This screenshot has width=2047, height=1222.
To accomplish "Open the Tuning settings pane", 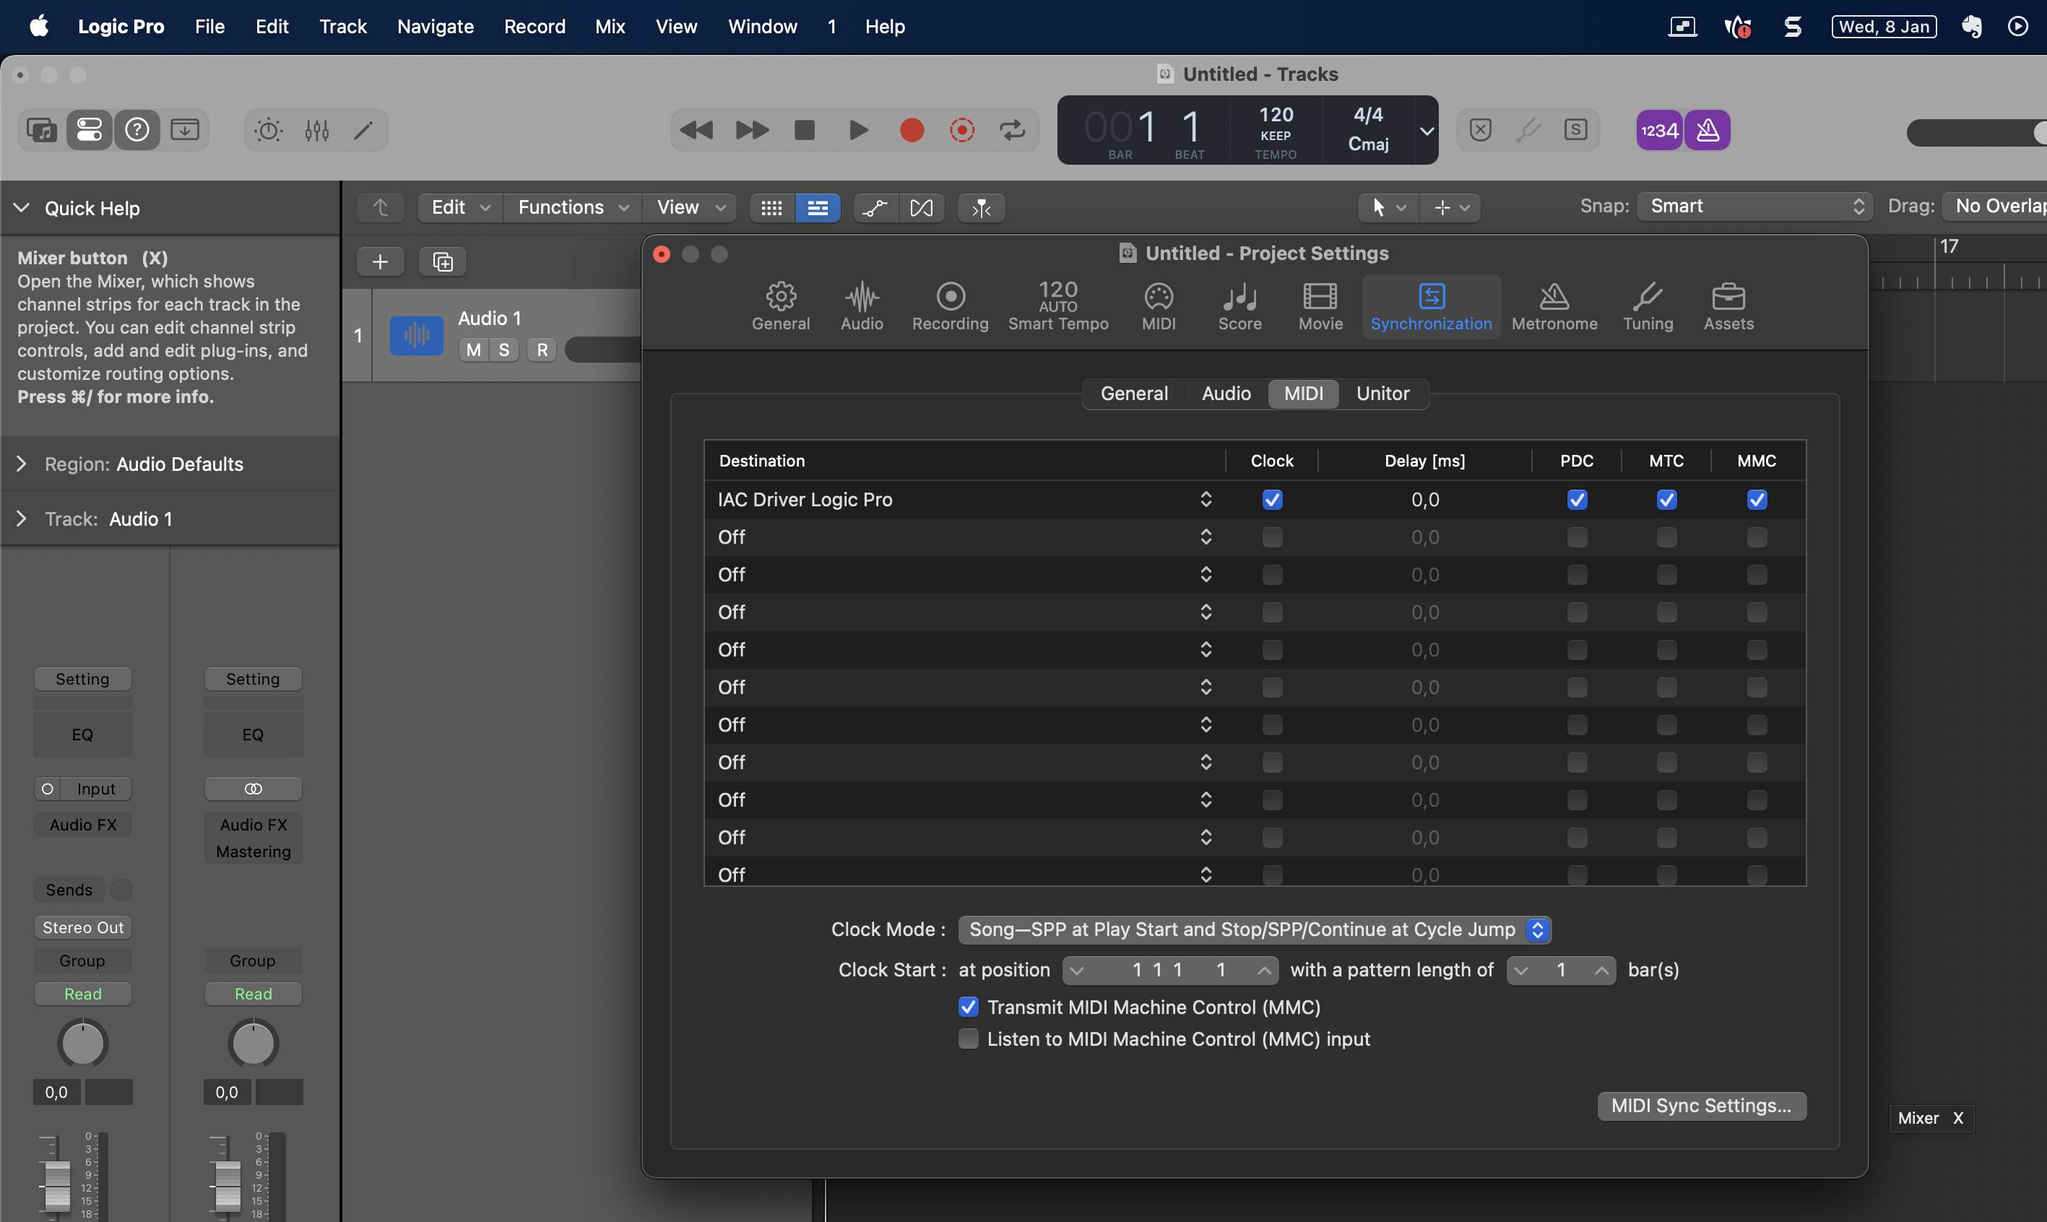I will [1648, 305].
